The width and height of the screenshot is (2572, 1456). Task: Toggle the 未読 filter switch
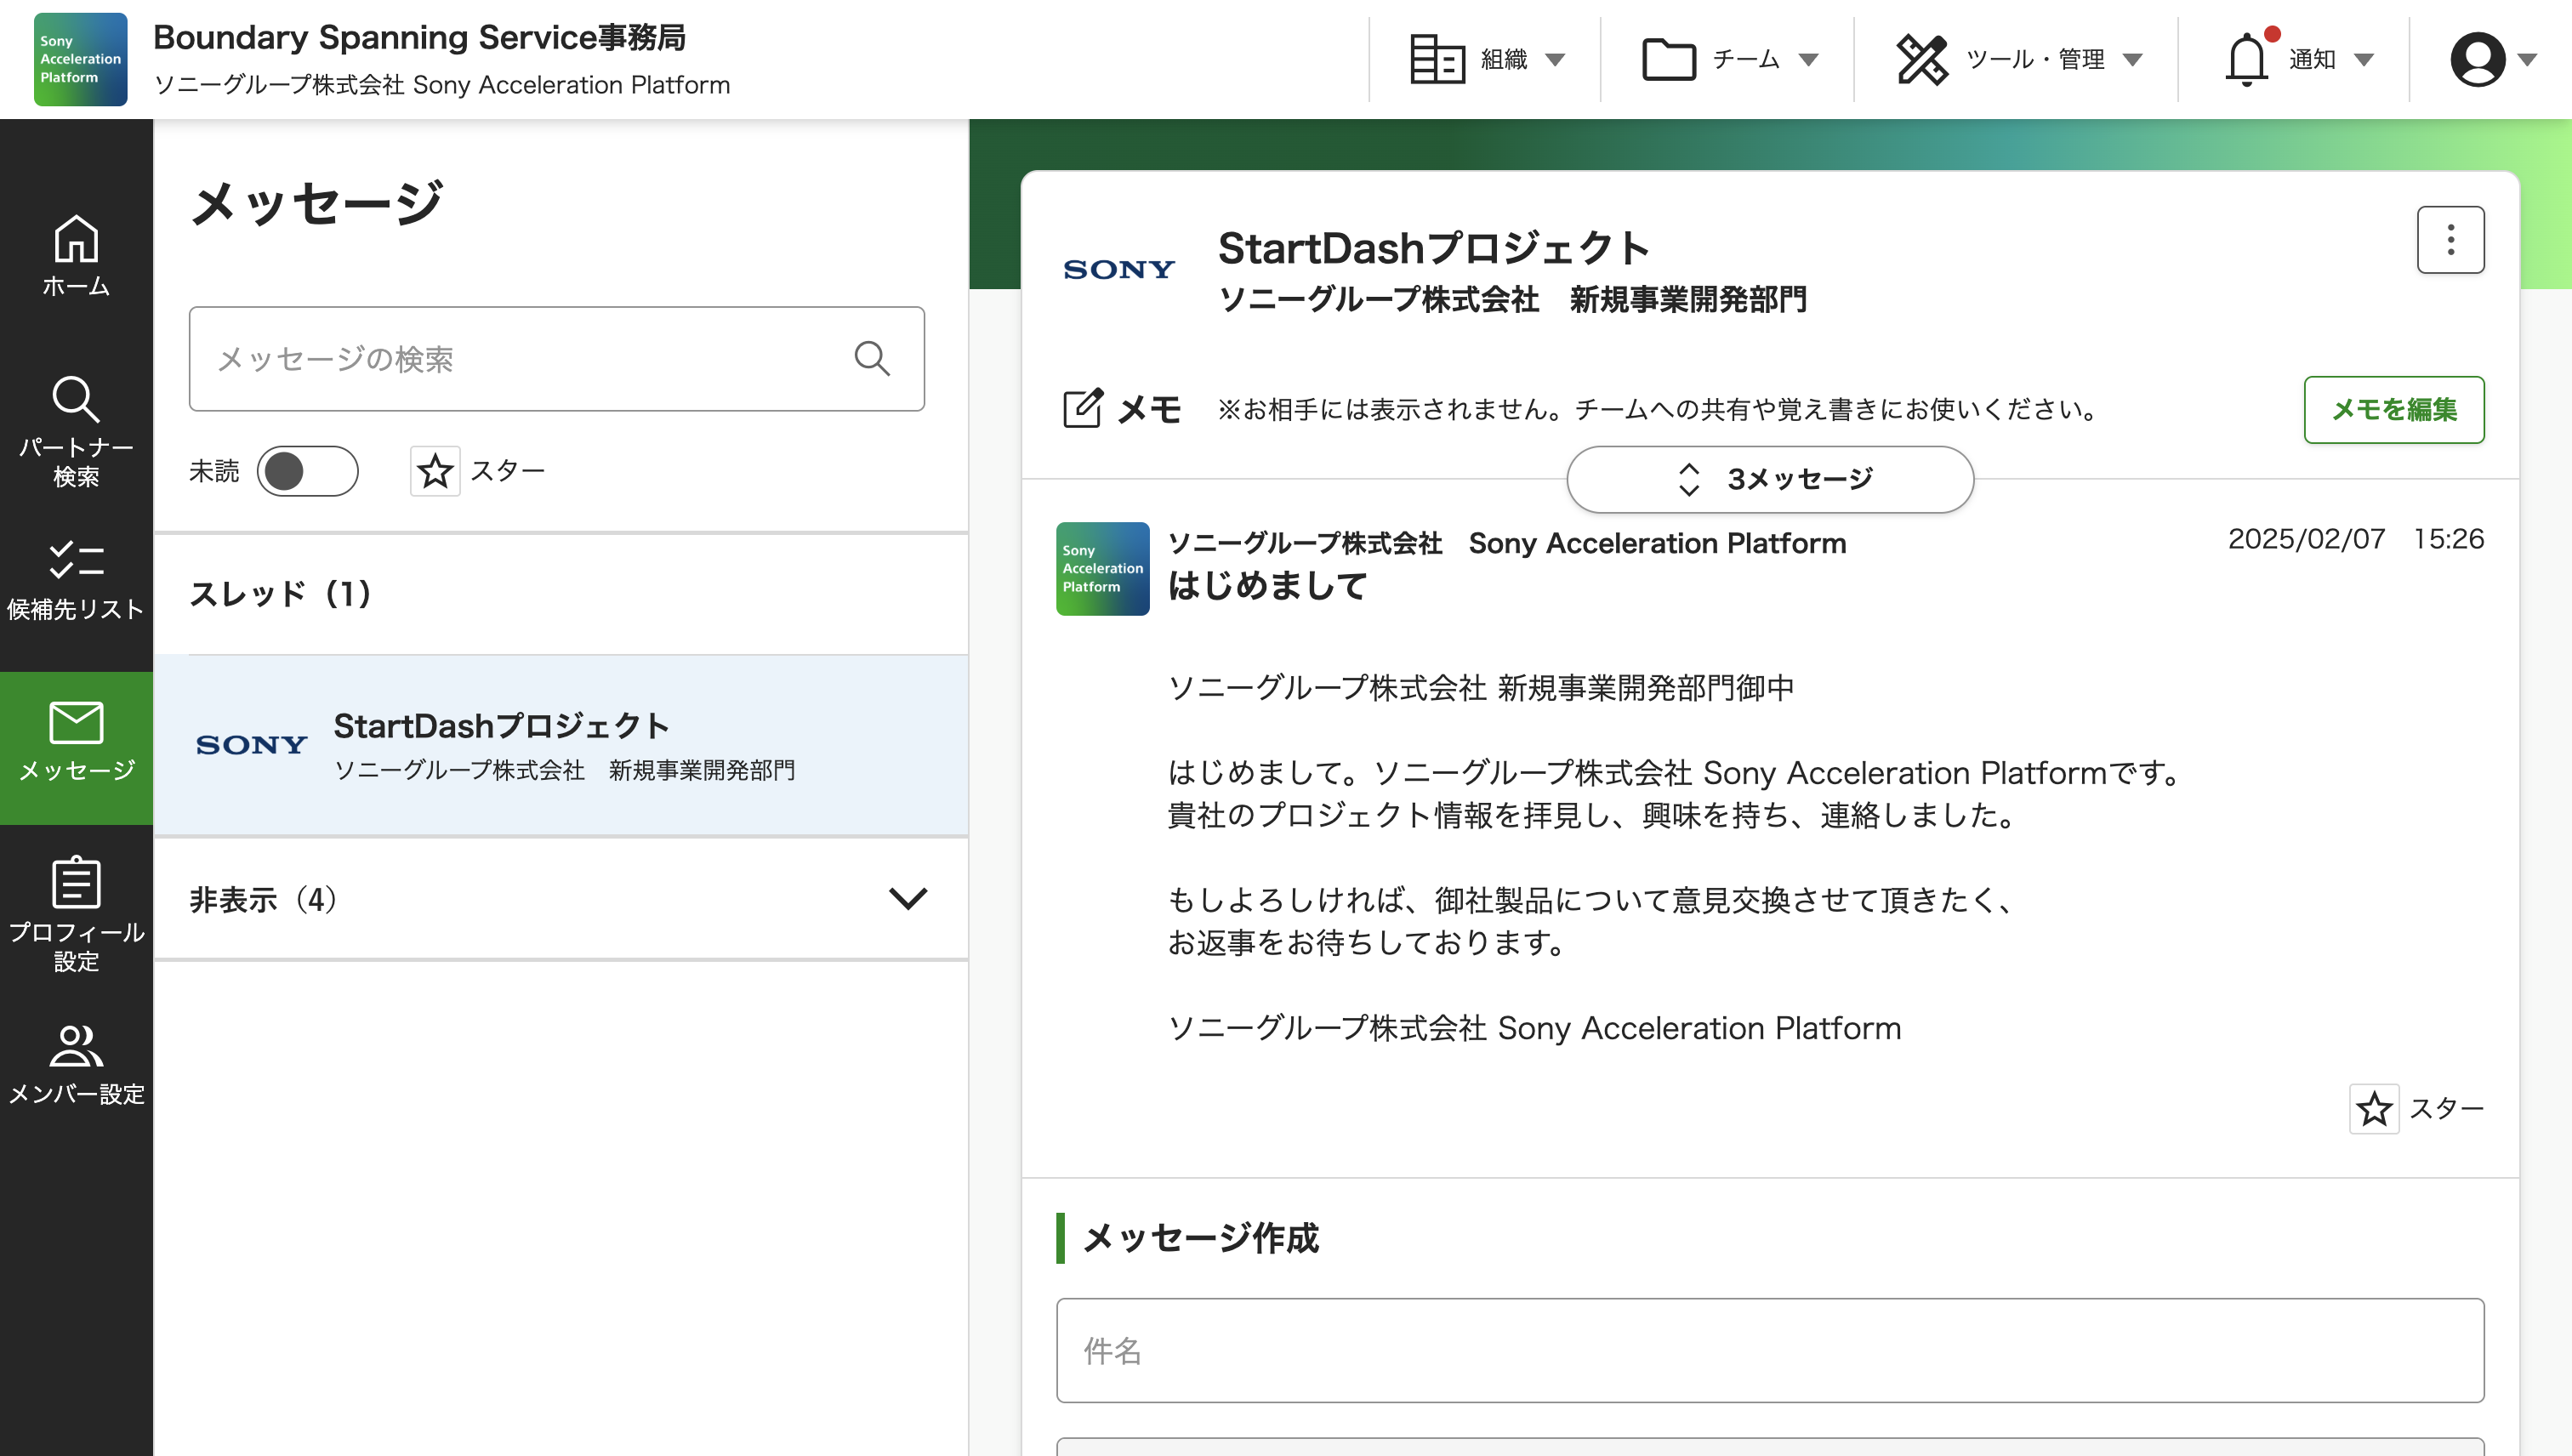point(307,471)
